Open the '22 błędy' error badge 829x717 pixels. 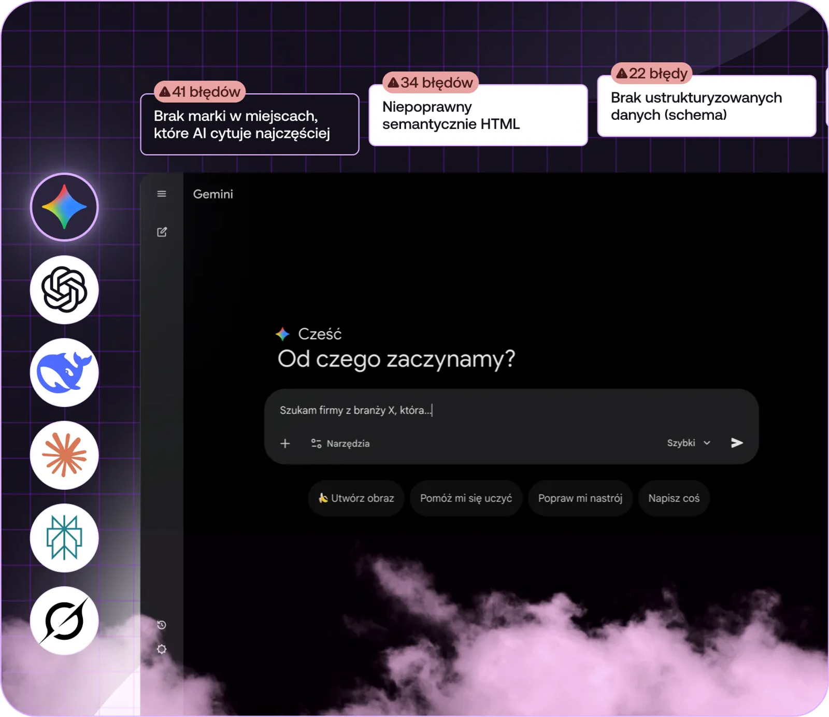coord(652,74)
